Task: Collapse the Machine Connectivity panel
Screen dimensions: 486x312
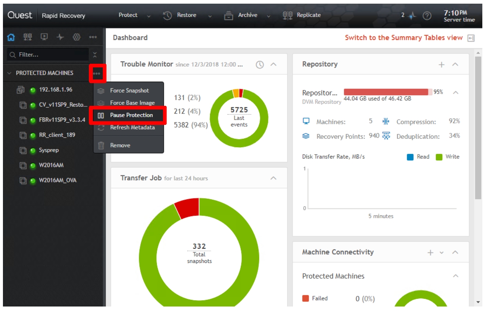Action: pyautogui.click(x=455, y=252)
